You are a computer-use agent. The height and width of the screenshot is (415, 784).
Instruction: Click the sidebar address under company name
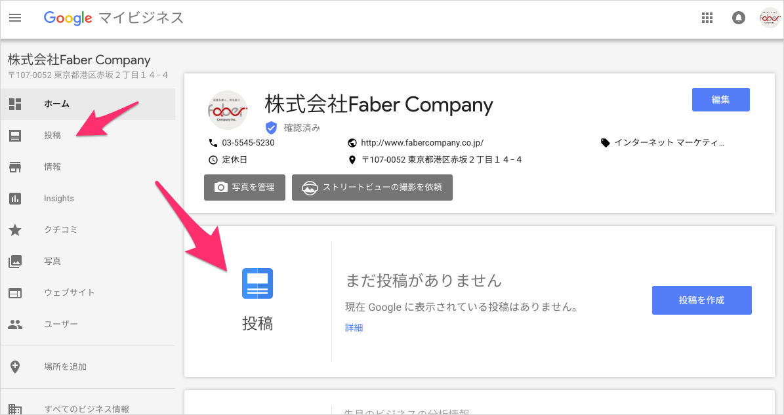pos(88,75)
